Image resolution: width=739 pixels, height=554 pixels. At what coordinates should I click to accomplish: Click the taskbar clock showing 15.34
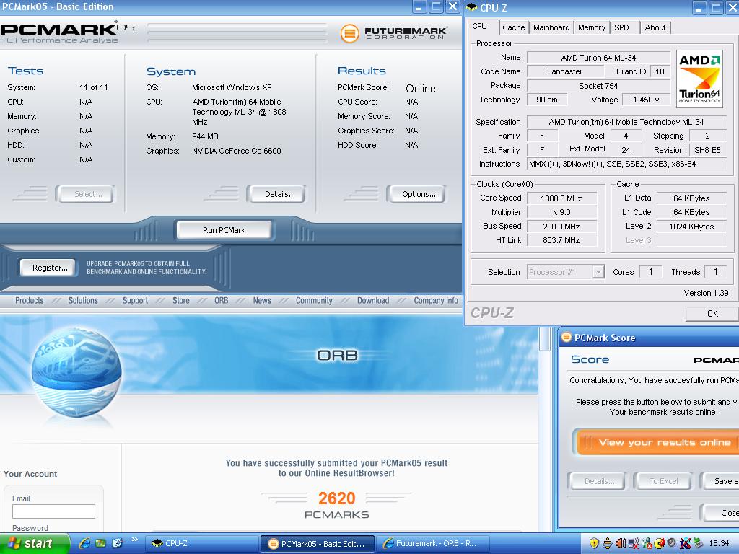tap(720, 543)
